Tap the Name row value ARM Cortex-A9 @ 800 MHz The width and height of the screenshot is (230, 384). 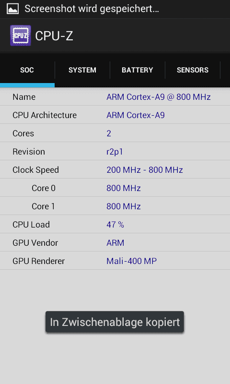tap(159, 97)
